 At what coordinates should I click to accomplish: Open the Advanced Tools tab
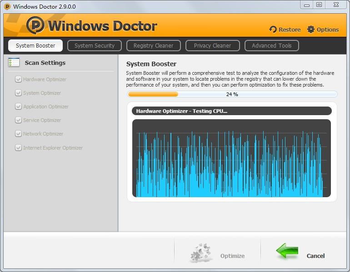click(272, 46)
